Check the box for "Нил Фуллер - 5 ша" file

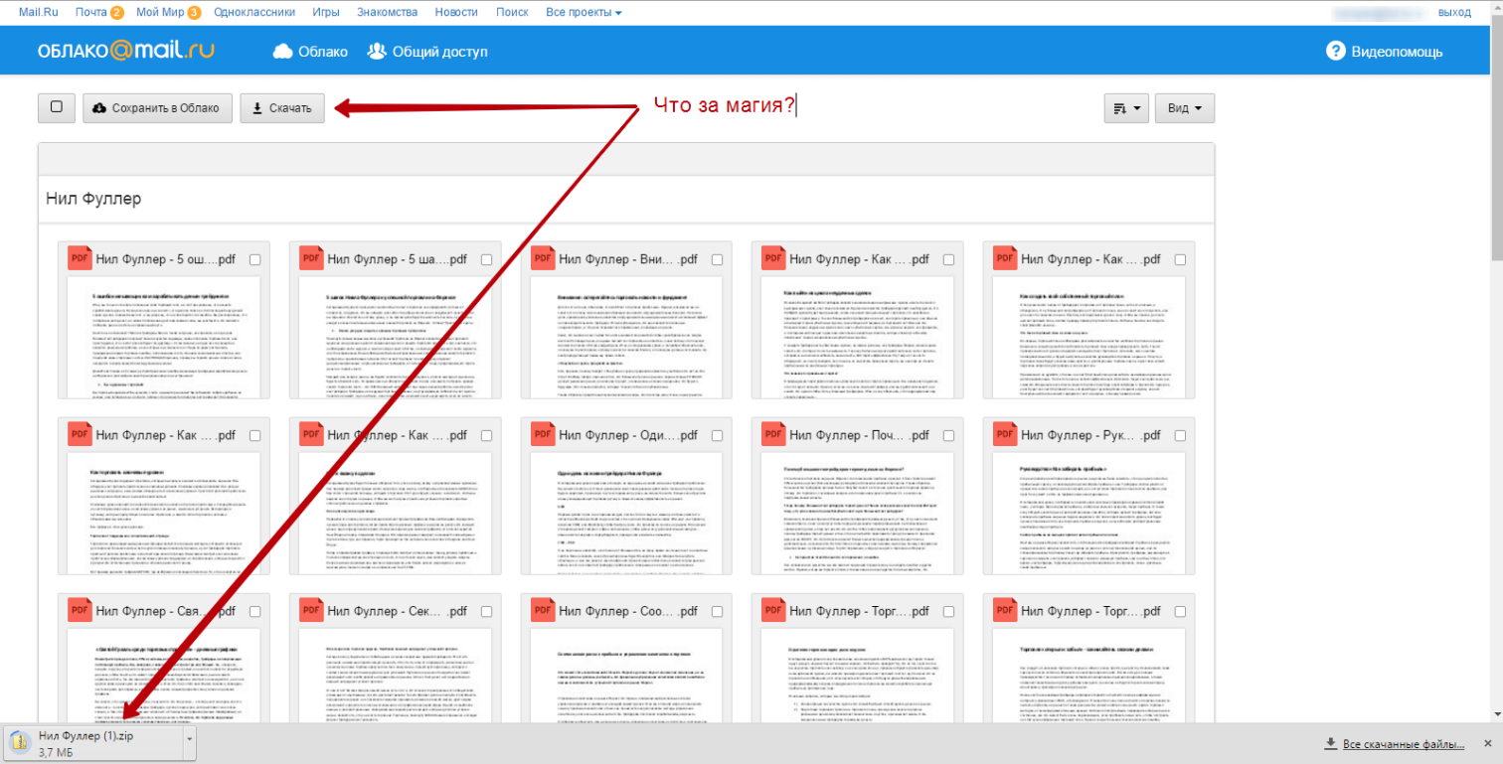tap(486, 259)
